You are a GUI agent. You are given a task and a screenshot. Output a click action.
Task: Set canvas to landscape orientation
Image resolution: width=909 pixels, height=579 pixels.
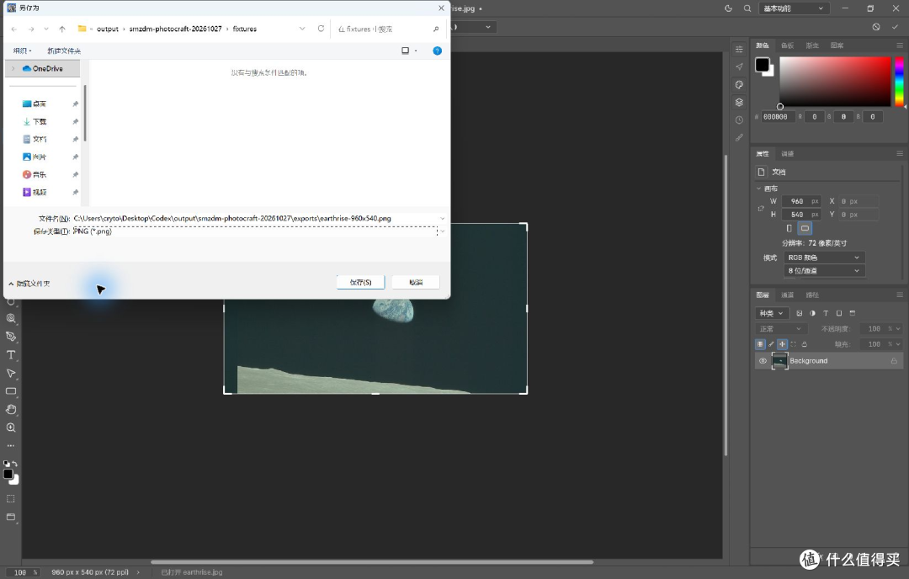pos(805,228)
